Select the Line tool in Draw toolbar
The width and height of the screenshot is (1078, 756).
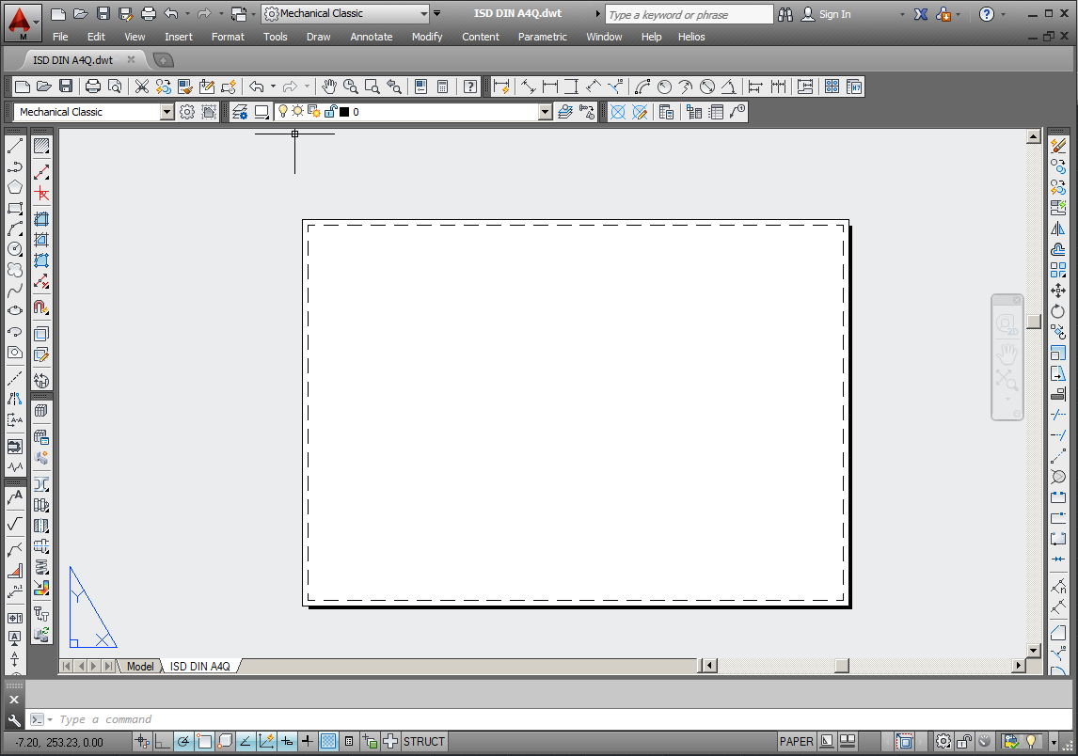(15, 146)
